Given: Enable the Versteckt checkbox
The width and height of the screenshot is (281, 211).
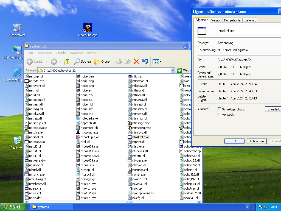Looking at the screenshot, I should (219, 115).
